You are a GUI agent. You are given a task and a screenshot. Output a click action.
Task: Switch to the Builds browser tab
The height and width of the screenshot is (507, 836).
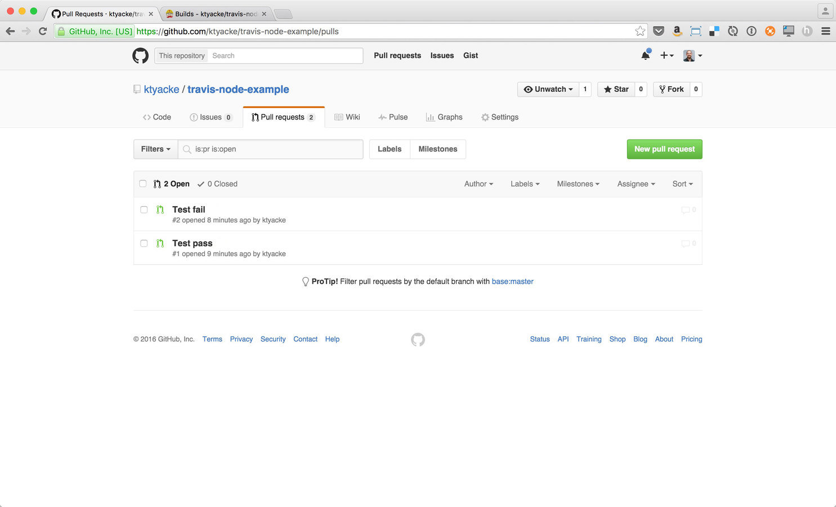pyautogui.click(x=216, y=14)
